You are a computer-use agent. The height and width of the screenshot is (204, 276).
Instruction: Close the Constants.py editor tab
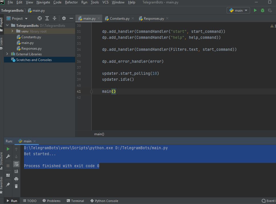(133, 18)
